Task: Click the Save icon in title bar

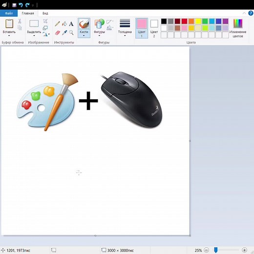Action: [x=14, y=5]
